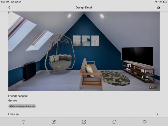Like the design with the heart icon
Screen dimensions: 168x126
(x=144, y=122)
